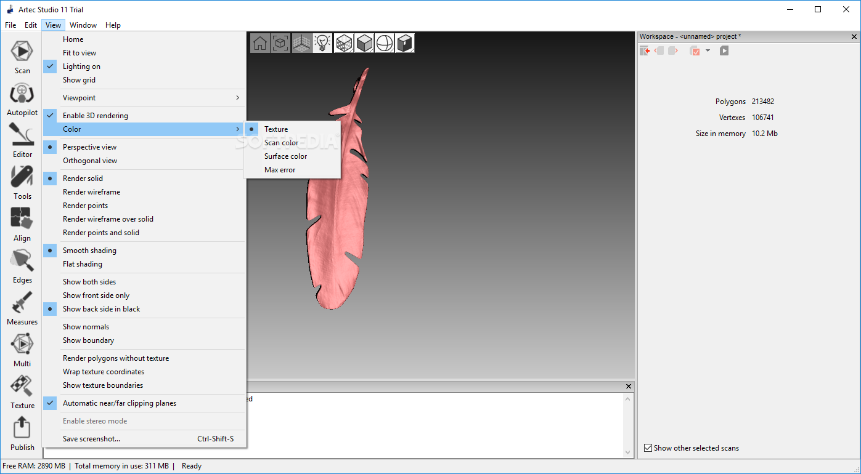Image resolution: width=861 pixels, height=474 pixels.
Task: Select Render wireframe over solid
Action: click(x=144, y=219)
